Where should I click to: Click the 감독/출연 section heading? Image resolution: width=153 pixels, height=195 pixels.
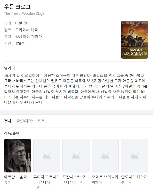coord(12,134)
